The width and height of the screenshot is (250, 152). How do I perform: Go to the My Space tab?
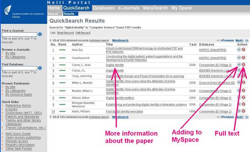tap(182, 8)
